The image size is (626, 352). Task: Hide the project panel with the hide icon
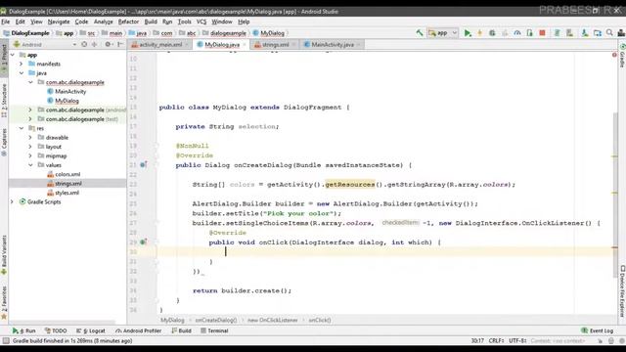click(120, 44)
